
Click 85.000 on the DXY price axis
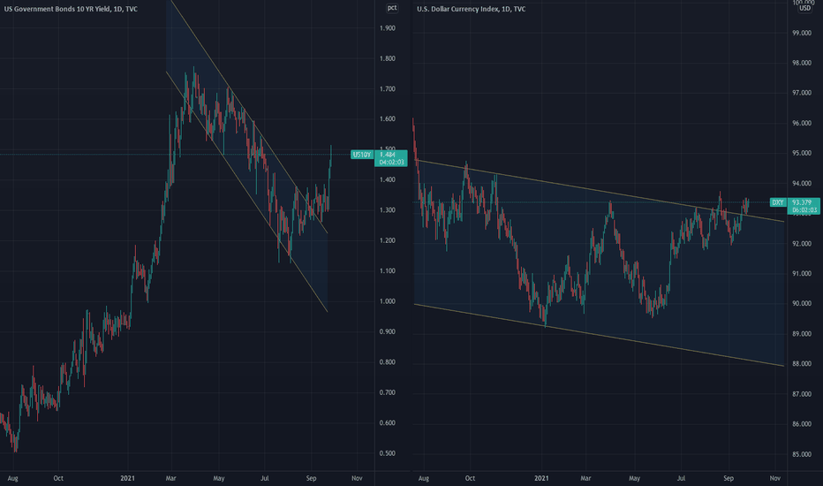click(x=802, y=454)
